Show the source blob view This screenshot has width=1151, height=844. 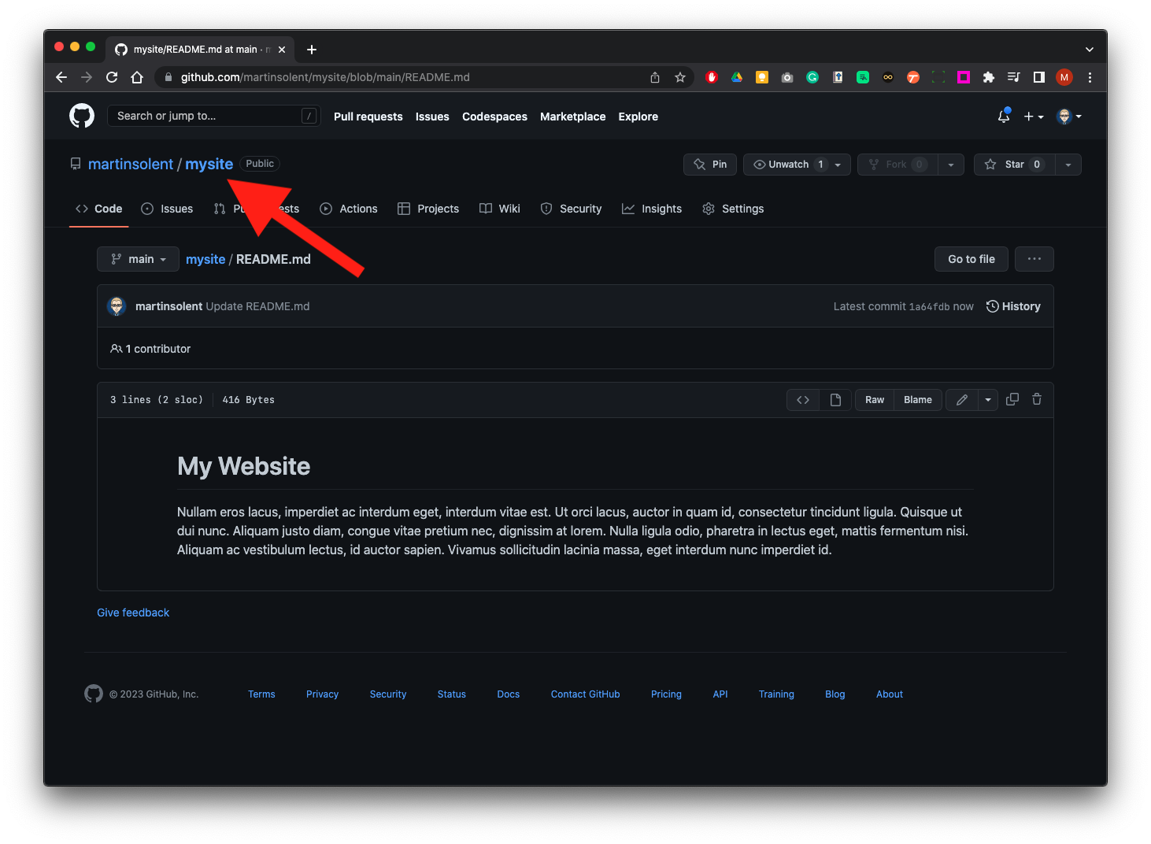pos(803,400)
